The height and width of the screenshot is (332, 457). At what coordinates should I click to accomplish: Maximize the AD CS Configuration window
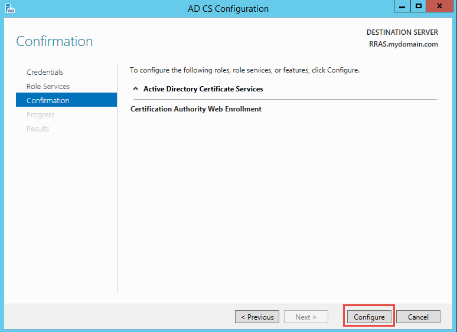[x=419, y=6]
